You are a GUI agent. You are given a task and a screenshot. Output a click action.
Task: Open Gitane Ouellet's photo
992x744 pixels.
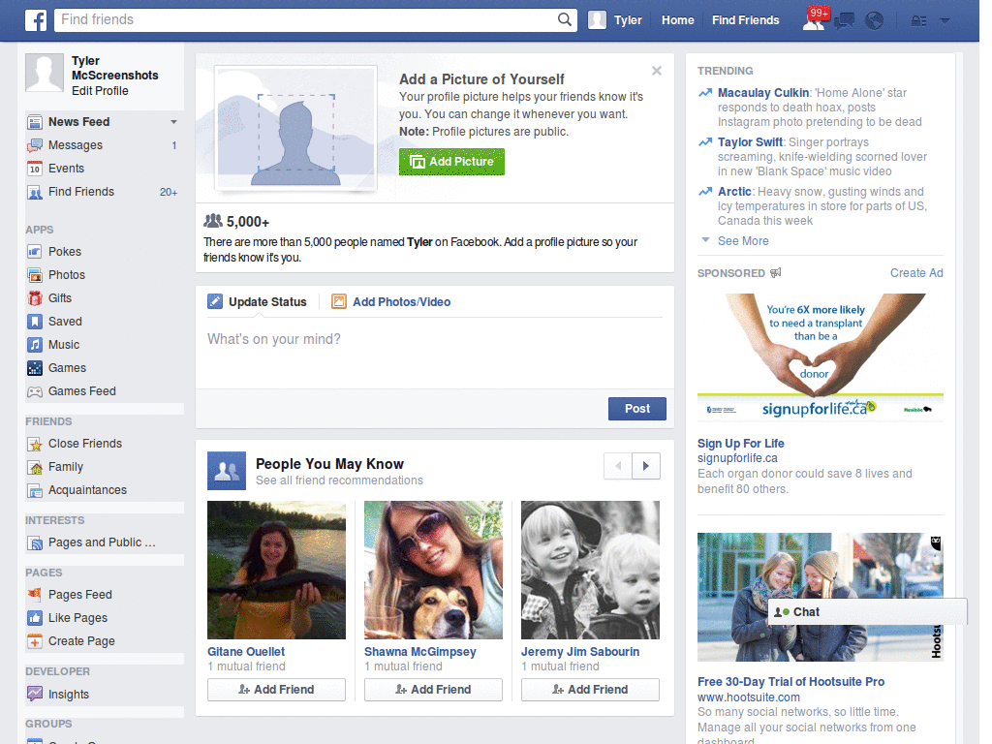276,570
